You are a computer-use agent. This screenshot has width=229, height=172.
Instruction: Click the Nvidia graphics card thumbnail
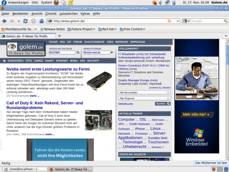(x=99, y=81)
